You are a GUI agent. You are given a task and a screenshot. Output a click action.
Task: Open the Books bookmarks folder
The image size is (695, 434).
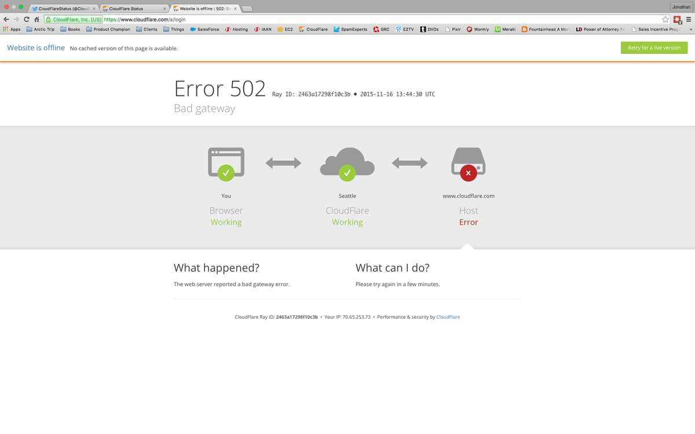point(70,29)
